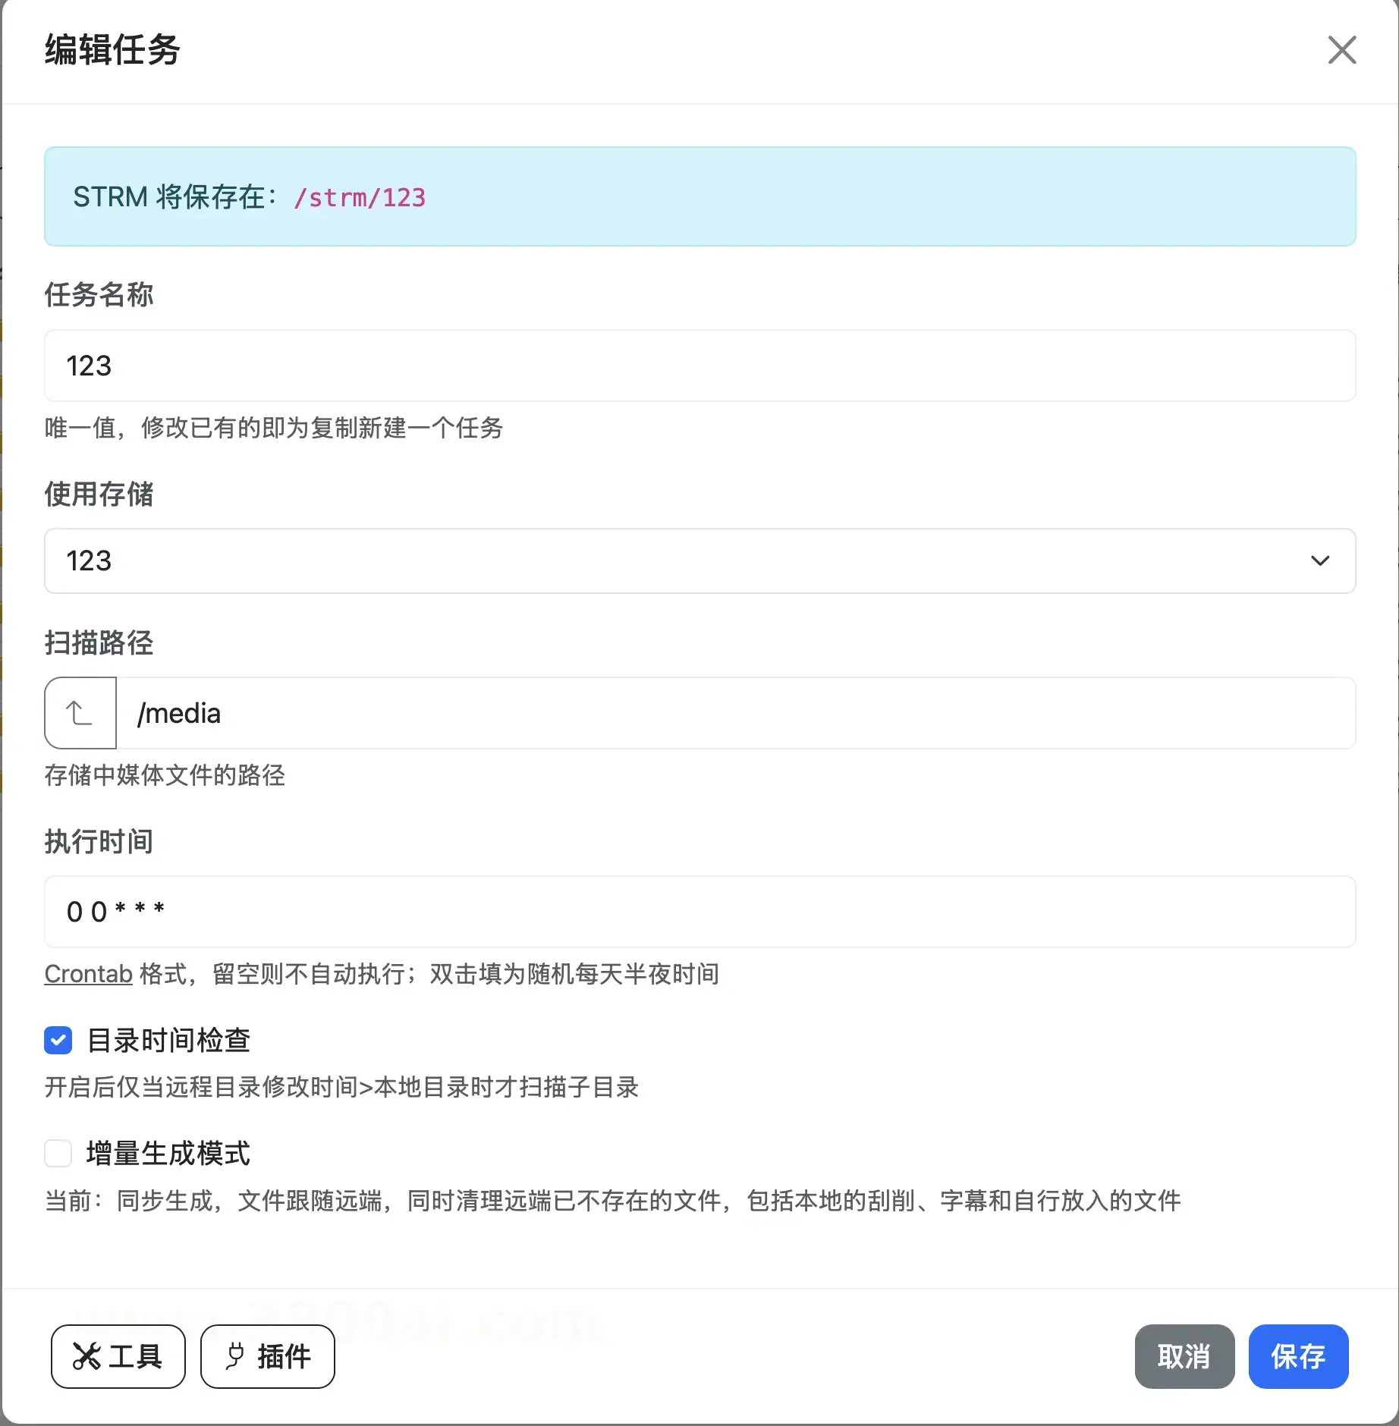
Task: Click the 增量生成模式 label text
Action: 168,1153
